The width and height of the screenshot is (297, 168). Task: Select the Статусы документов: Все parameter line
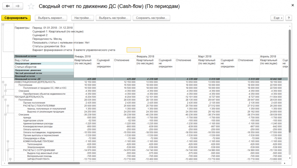pyautogui.click(x=49, y=46)
